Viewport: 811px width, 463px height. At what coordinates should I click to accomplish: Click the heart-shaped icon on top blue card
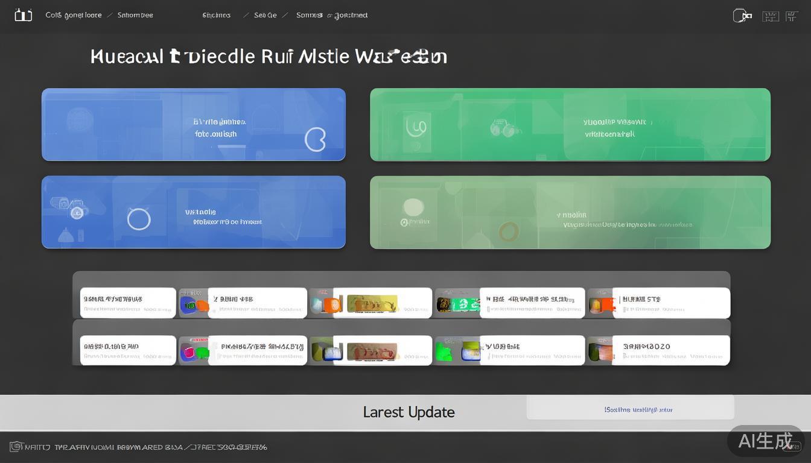pos(315,139)
